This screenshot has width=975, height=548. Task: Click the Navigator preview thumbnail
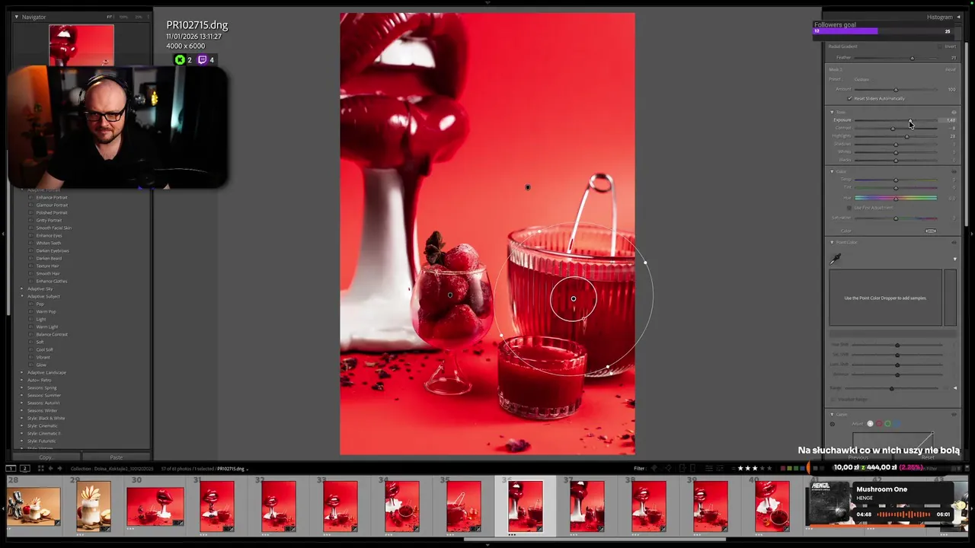click(x=82, y=45)
